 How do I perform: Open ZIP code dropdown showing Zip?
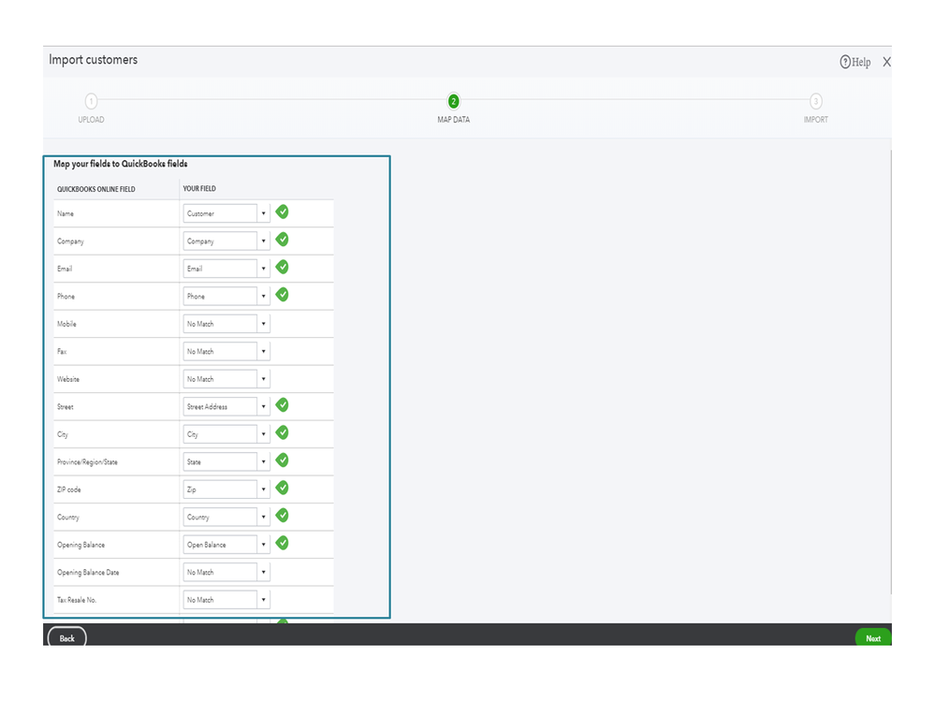[226, 489]
